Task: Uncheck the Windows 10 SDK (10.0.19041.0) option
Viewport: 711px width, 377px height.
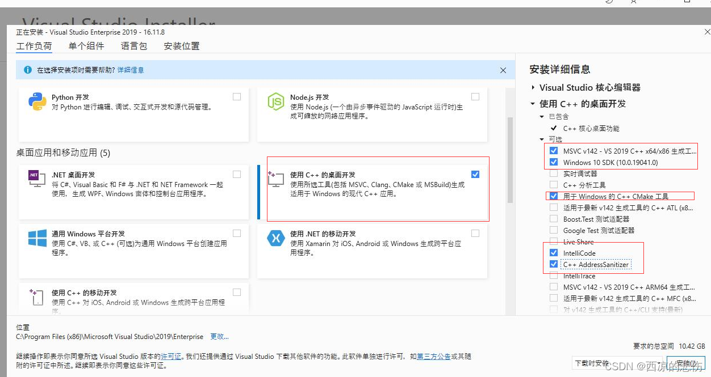Action: 554,162
